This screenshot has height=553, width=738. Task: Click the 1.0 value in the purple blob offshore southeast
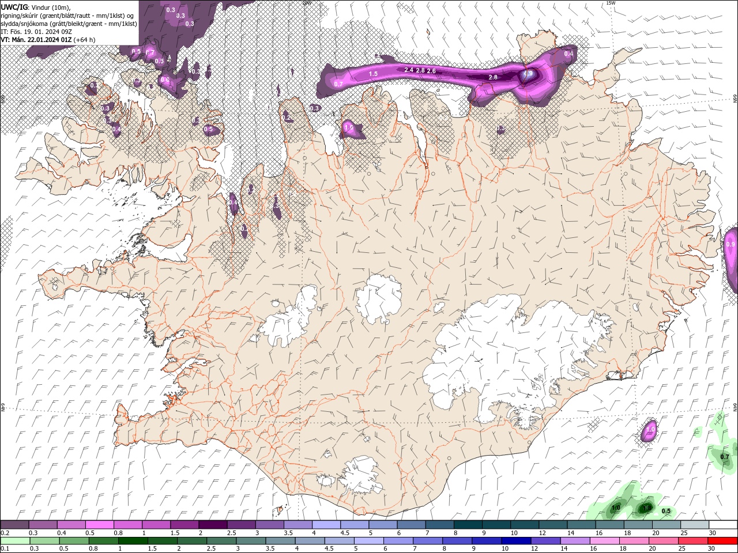(x=650, y=430)
